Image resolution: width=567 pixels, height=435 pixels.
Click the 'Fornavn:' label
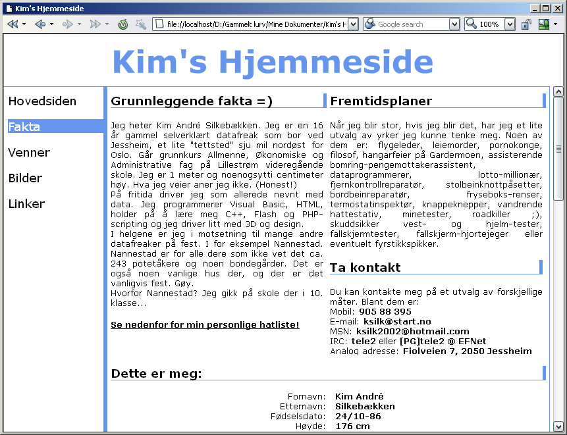[x=307, y=396]
